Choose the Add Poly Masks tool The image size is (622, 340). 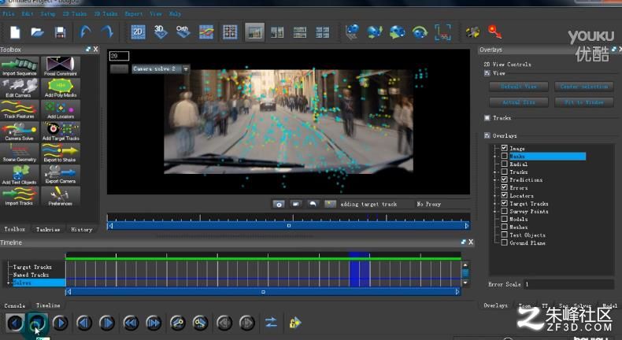[61, 87]
